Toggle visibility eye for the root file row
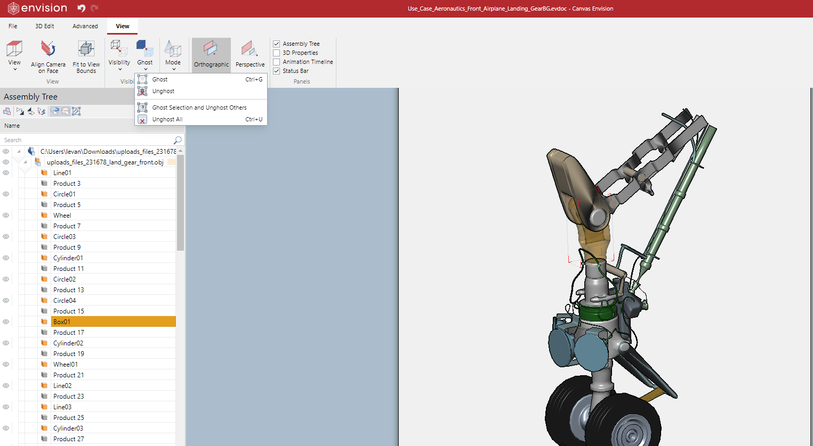The width and height of the screenshot is (813, 446). [x=6, y=151]
